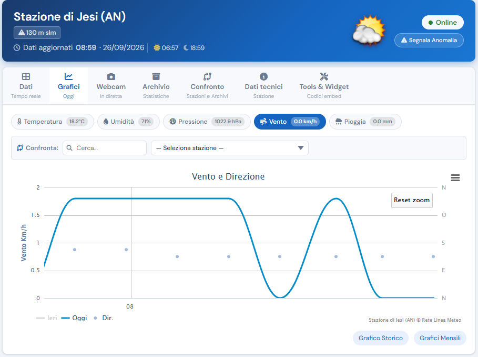Click the Tools & Widget wrench icon
Screen dimensions: 478x357
324,76
